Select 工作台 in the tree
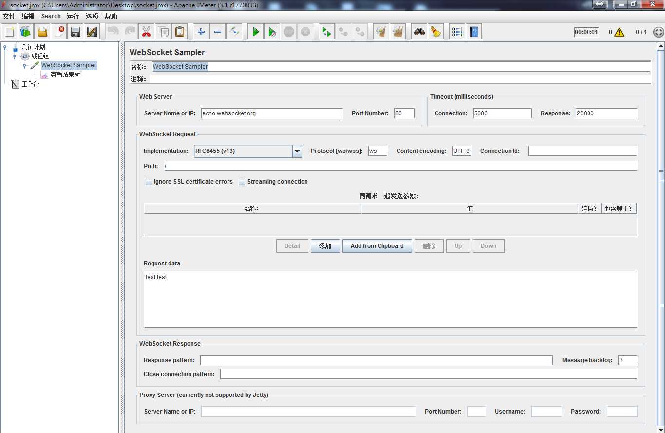The image size is (665, 433). tap(30, 84)
